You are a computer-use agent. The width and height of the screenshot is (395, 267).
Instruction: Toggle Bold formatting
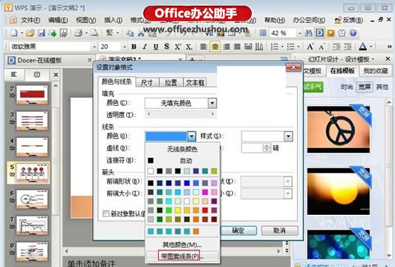(x=134, y=46)
